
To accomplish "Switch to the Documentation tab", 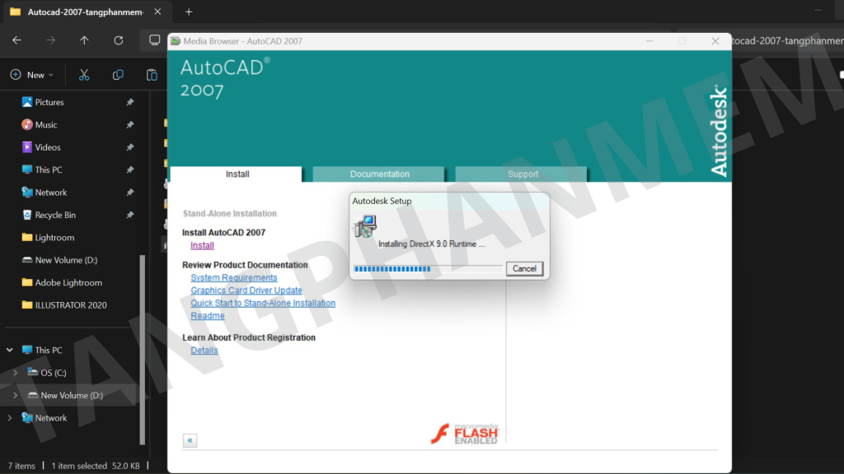I will pyautogui.click(x=379, y=174).
